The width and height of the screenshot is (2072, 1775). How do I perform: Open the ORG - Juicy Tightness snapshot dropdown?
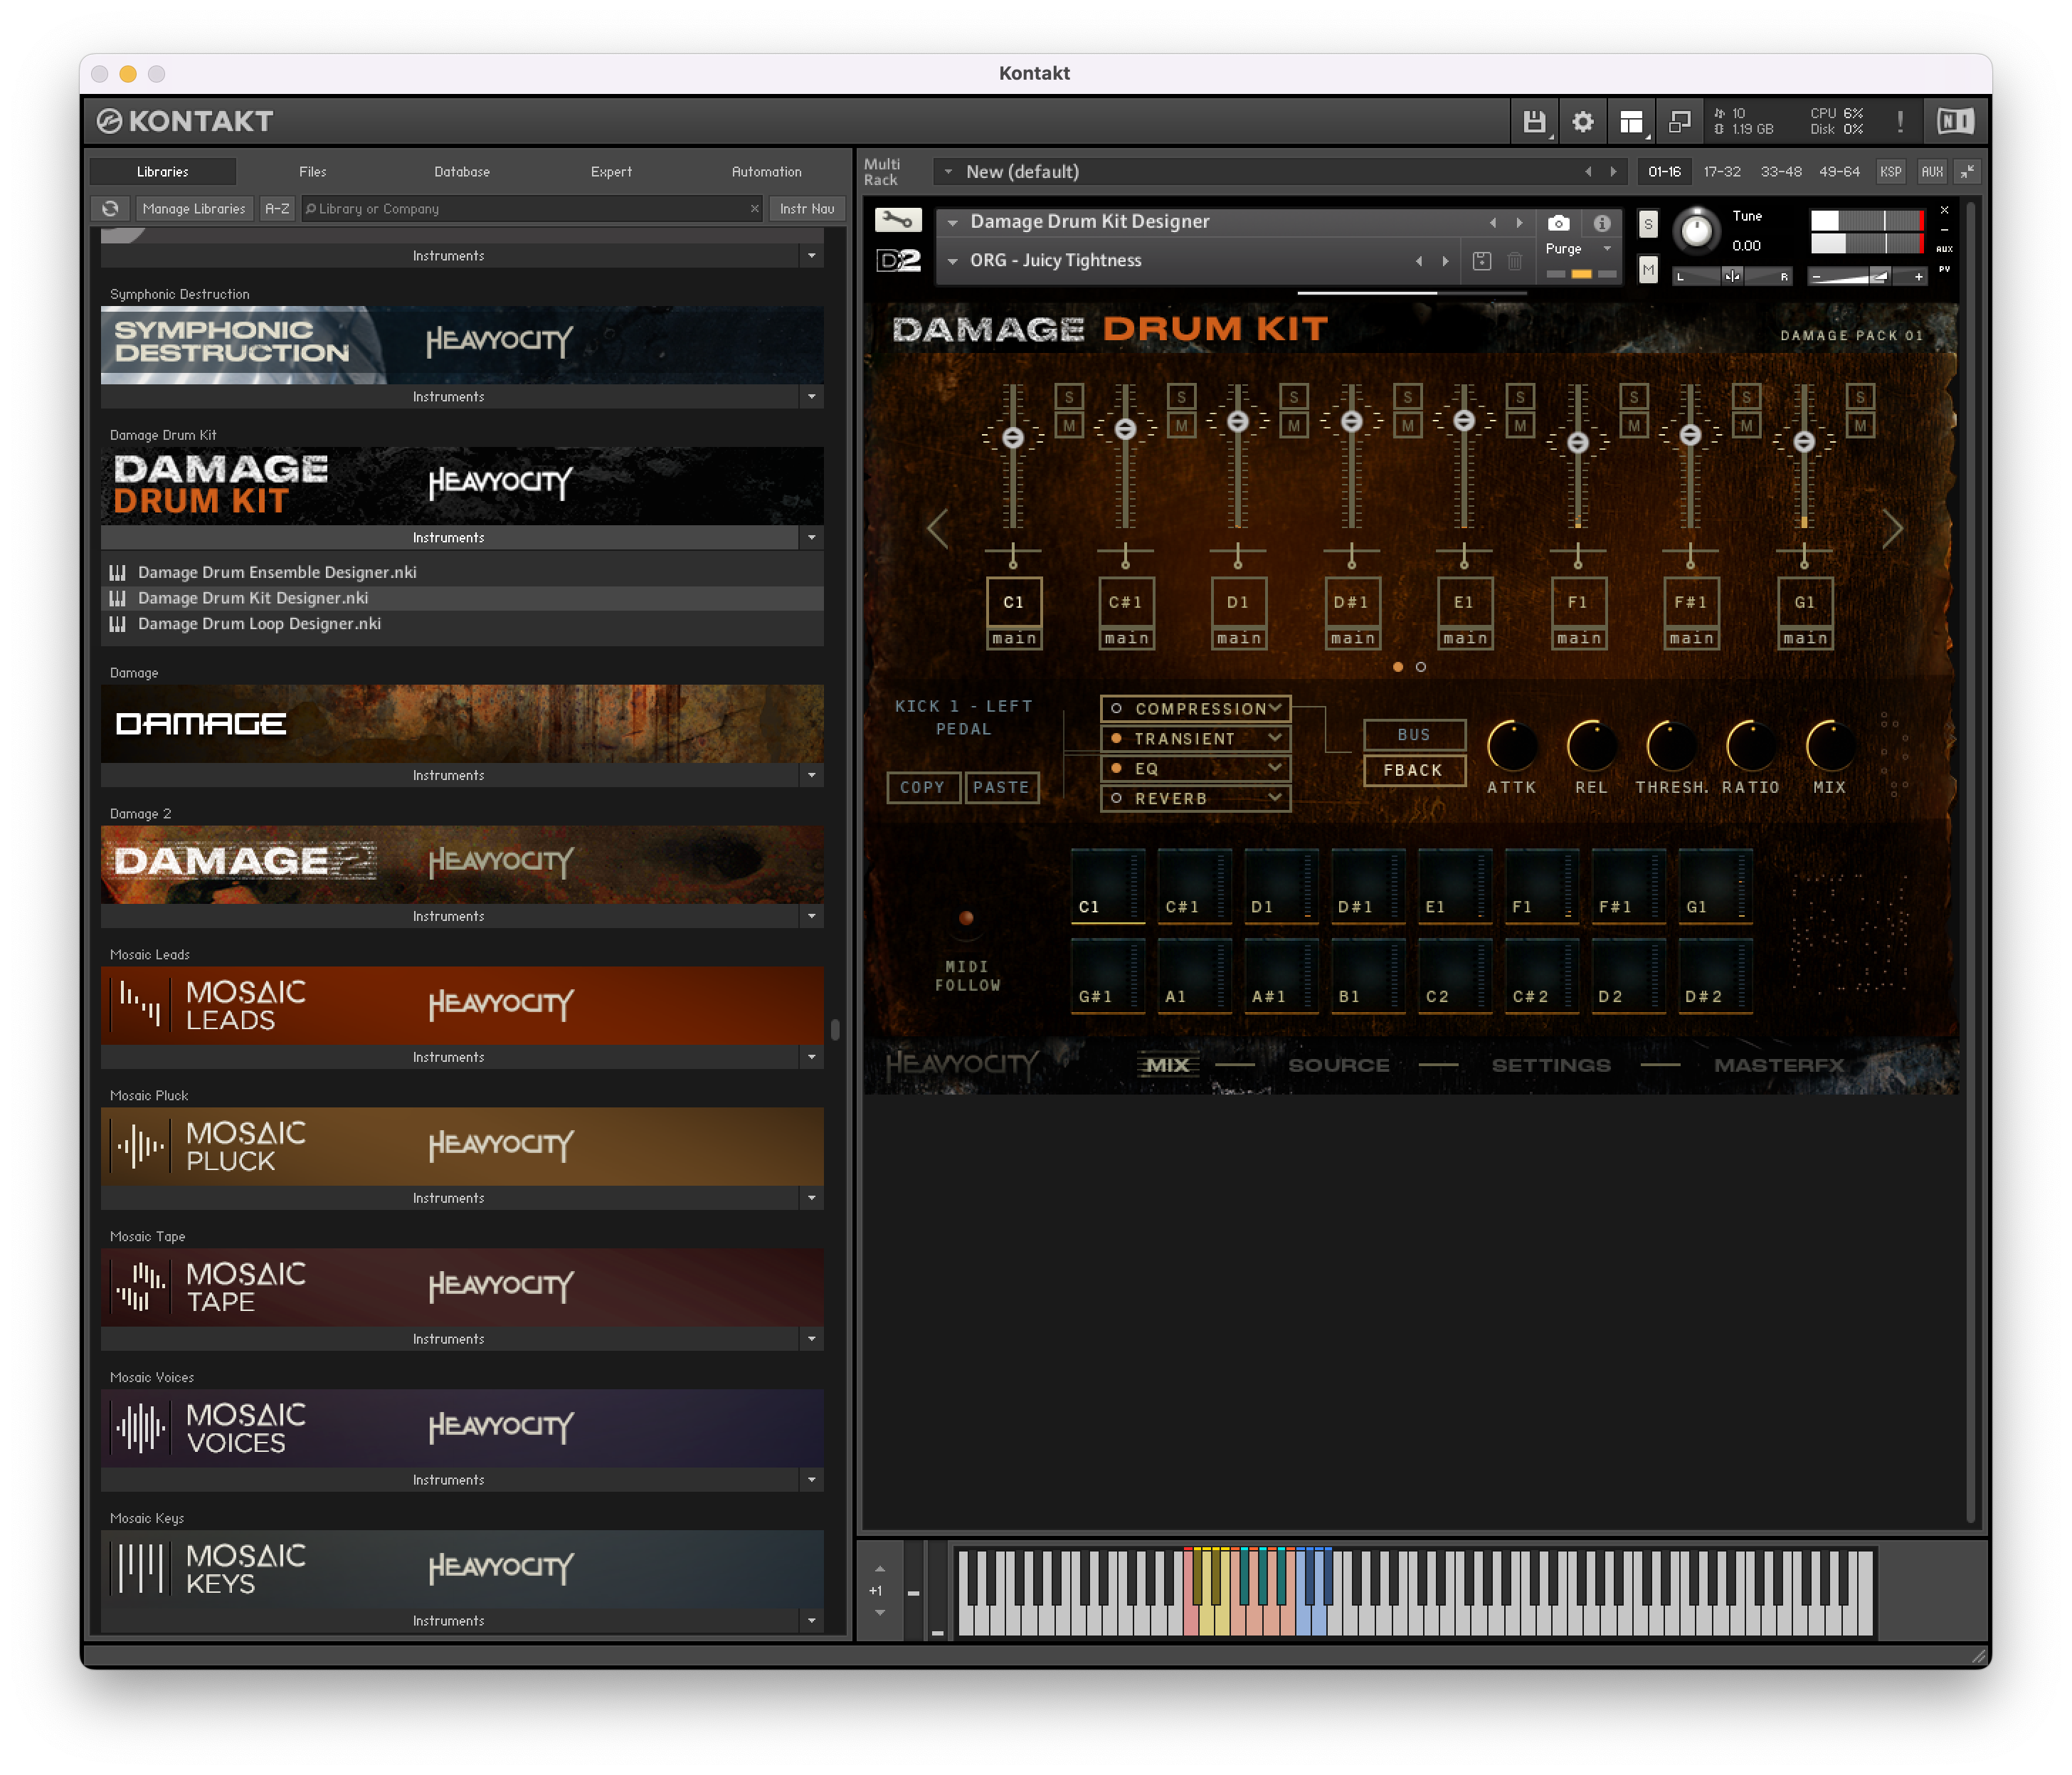click(x=952, y=261)
